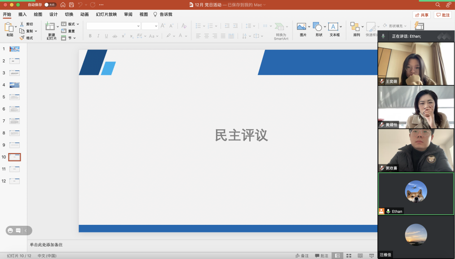Click the 新建幻灯片 new slide icon
Screen dimensions: 455x259
coord(50,27)
